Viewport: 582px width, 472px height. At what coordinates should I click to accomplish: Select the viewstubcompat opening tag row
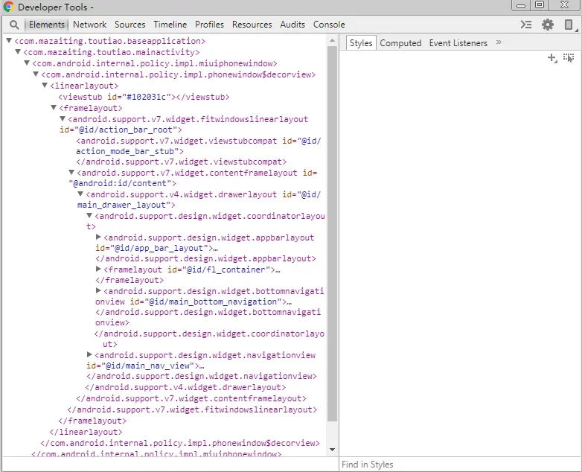click(199, 146)
